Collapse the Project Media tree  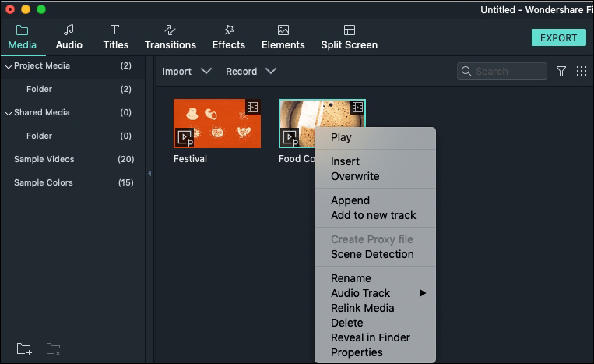tap(9, 67)
